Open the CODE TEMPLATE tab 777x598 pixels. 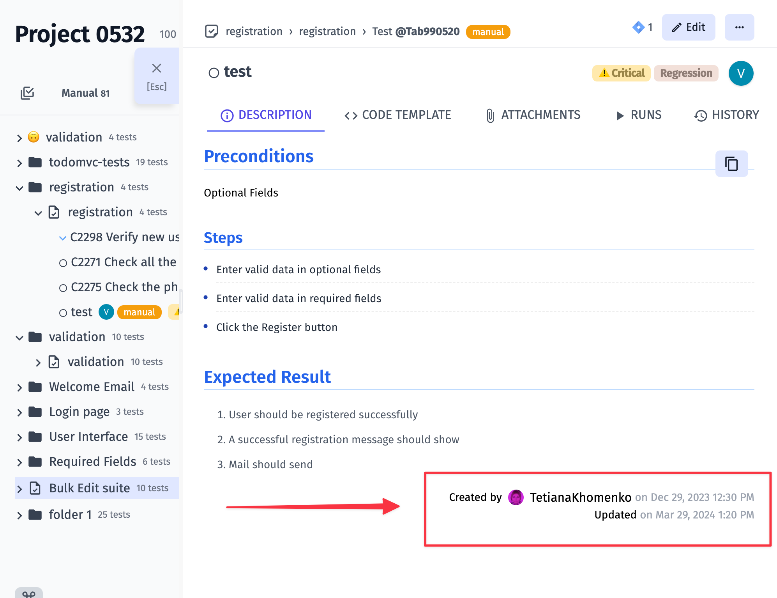point(397,115)
